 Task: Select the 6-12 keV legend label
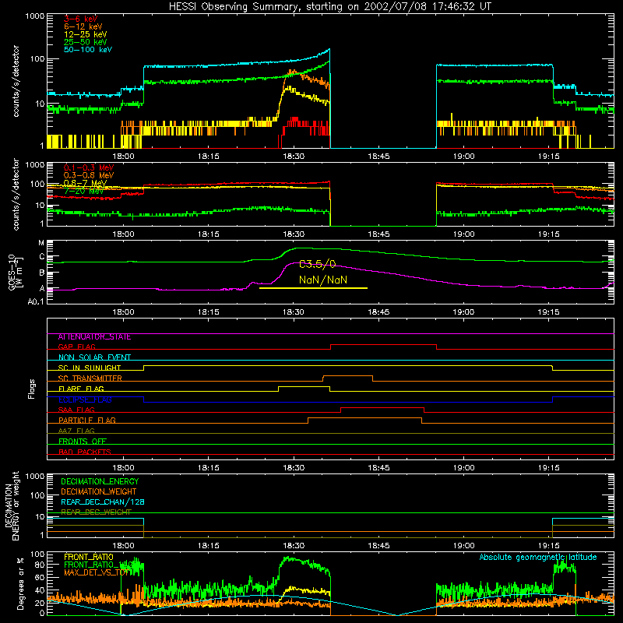[x=83, y=26]
